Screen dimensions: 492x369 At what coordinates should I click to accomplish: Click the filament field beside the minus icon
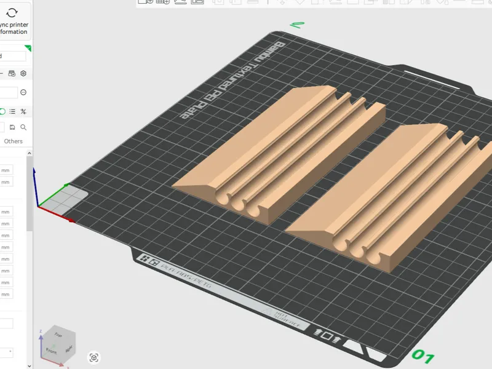(x=9, y=93)
